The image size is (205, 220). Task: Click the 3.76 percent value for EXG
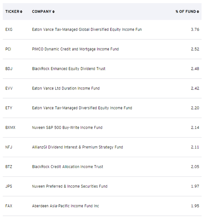coord(195,30)
